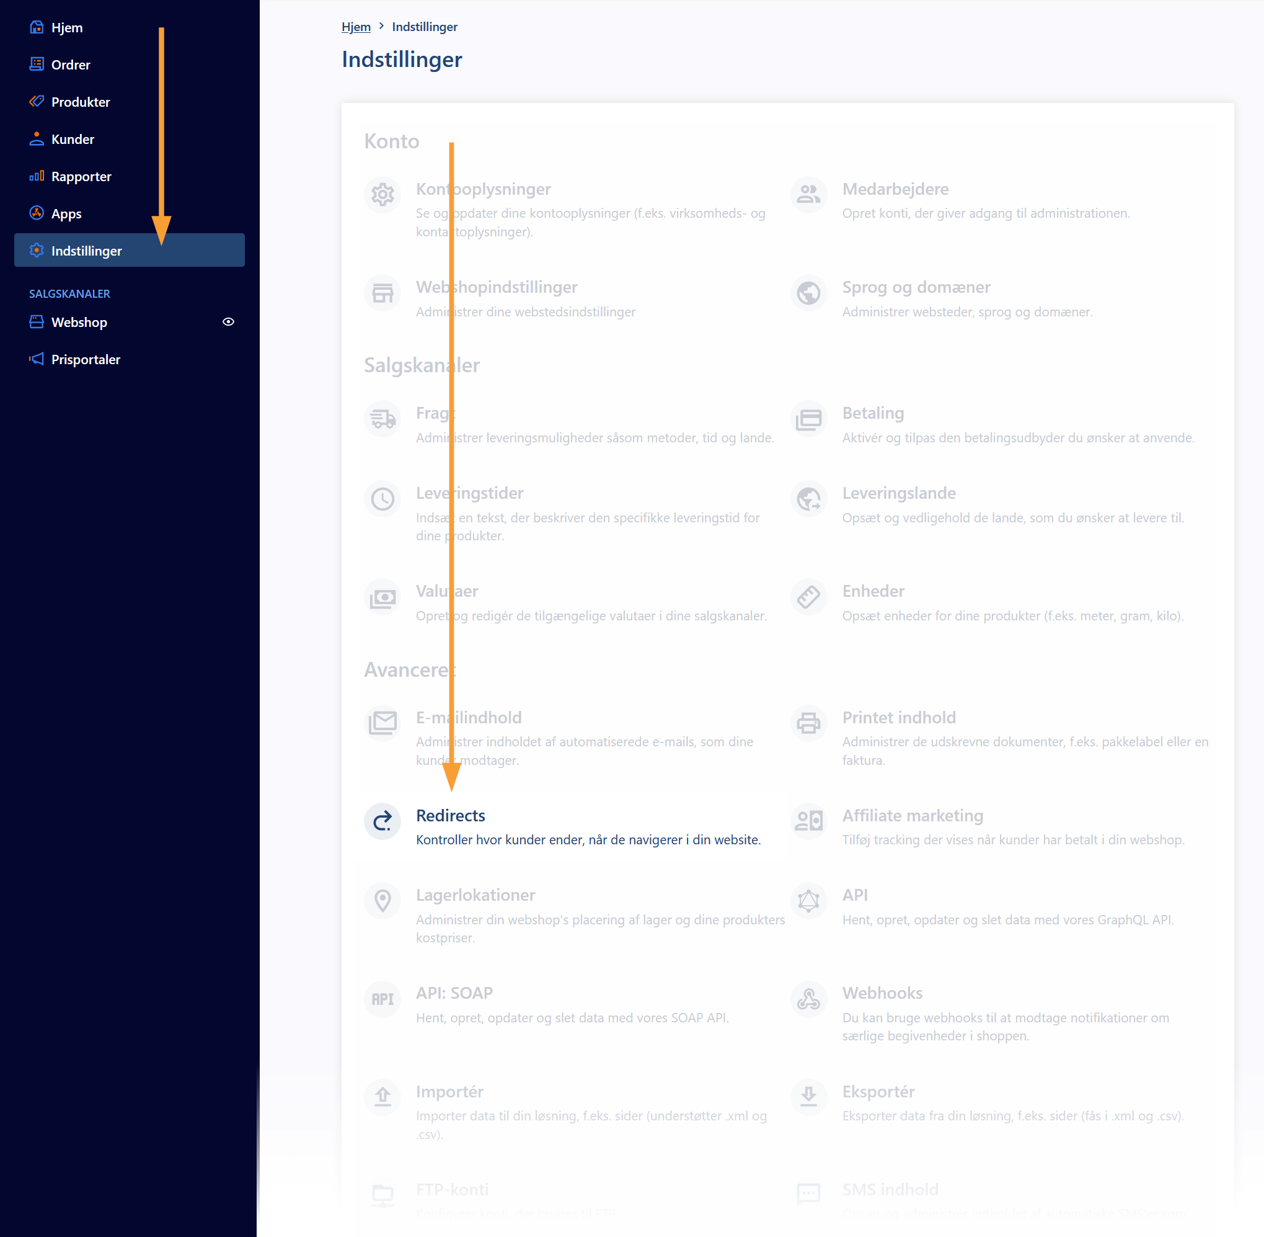
Task: Open Leveringstider settings
Action: pos(469,493)
